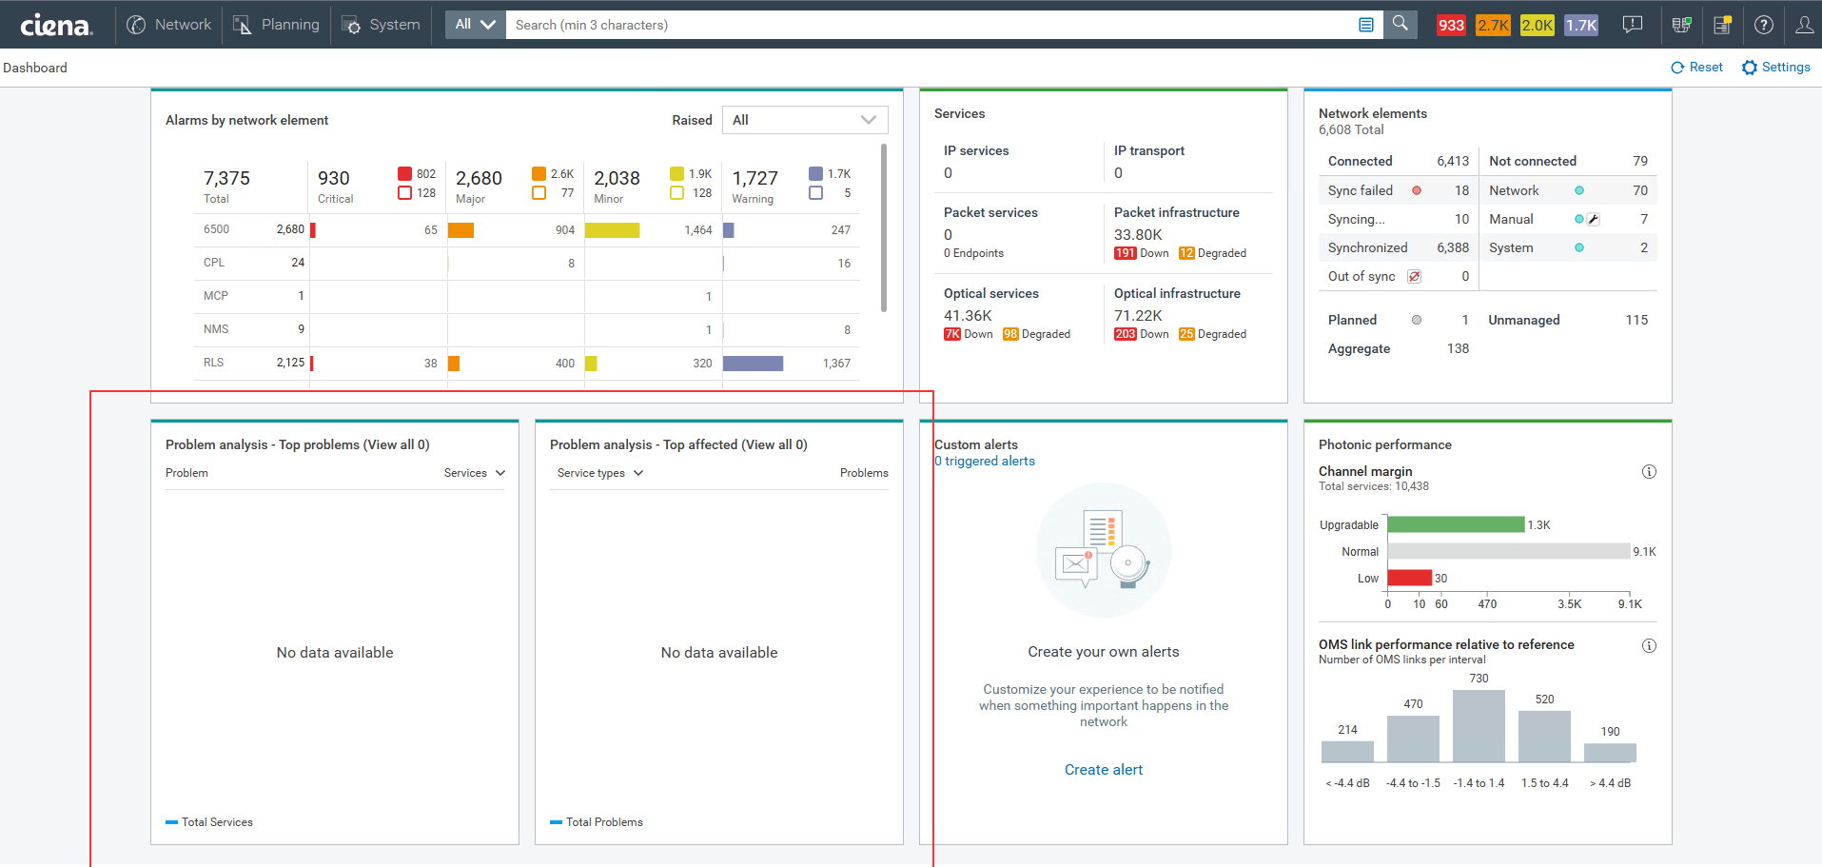Click the magnifier search button
1822x867 pixels.
(x=1401, y=24)
